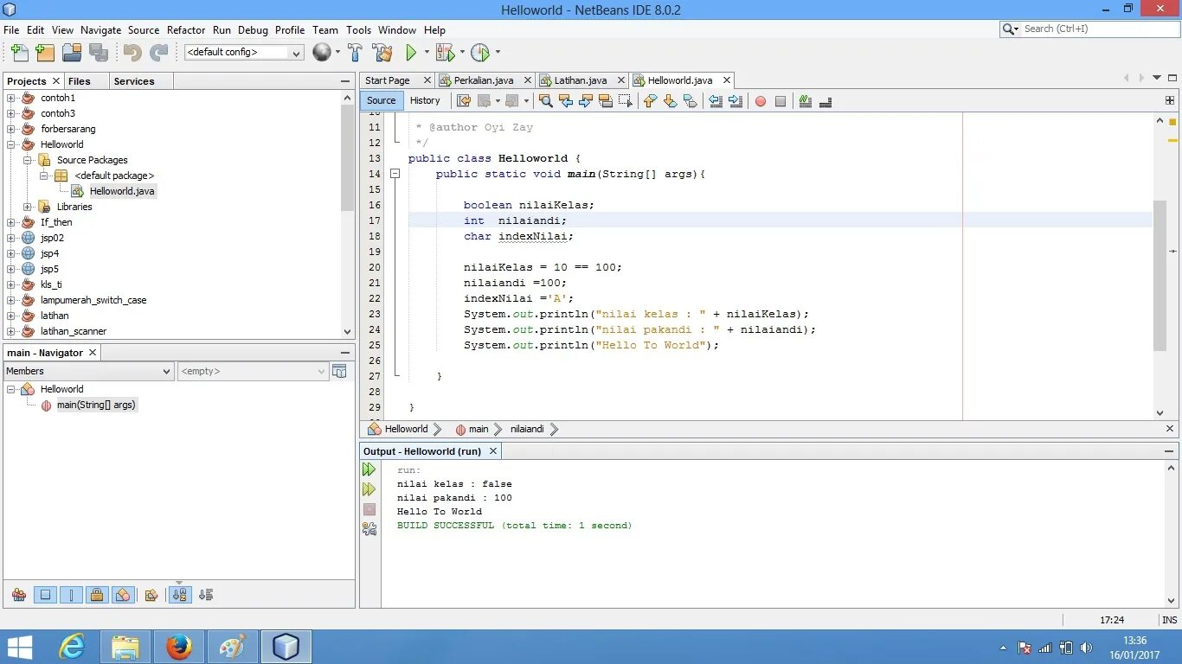The width and height of the screenshot is (1182, 664).
Task: Click Find Previous Occurrence icon
Action: tap(566, 101)
